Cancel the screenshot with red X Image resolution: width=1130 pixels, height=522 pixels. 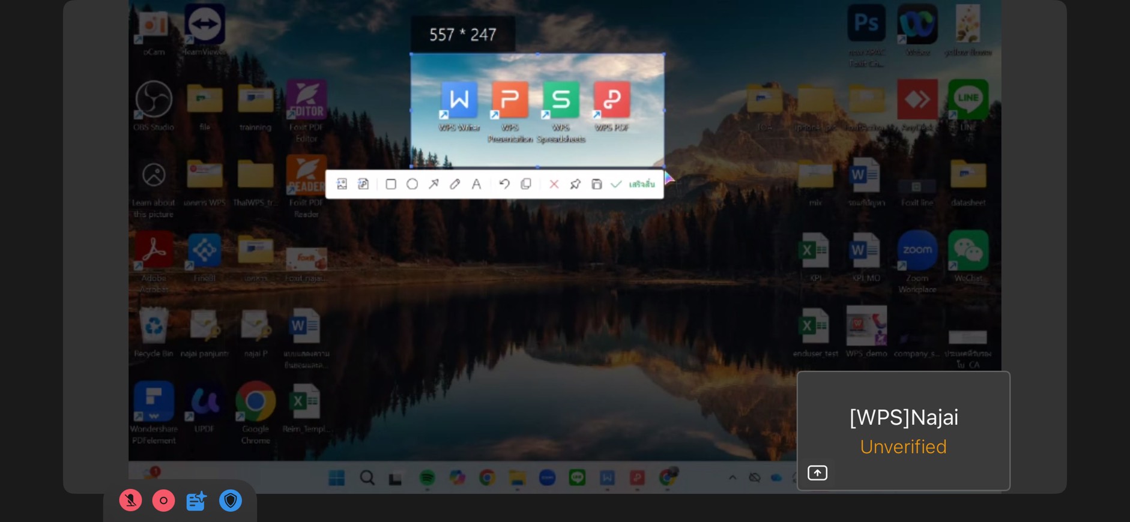coord(554,184)
